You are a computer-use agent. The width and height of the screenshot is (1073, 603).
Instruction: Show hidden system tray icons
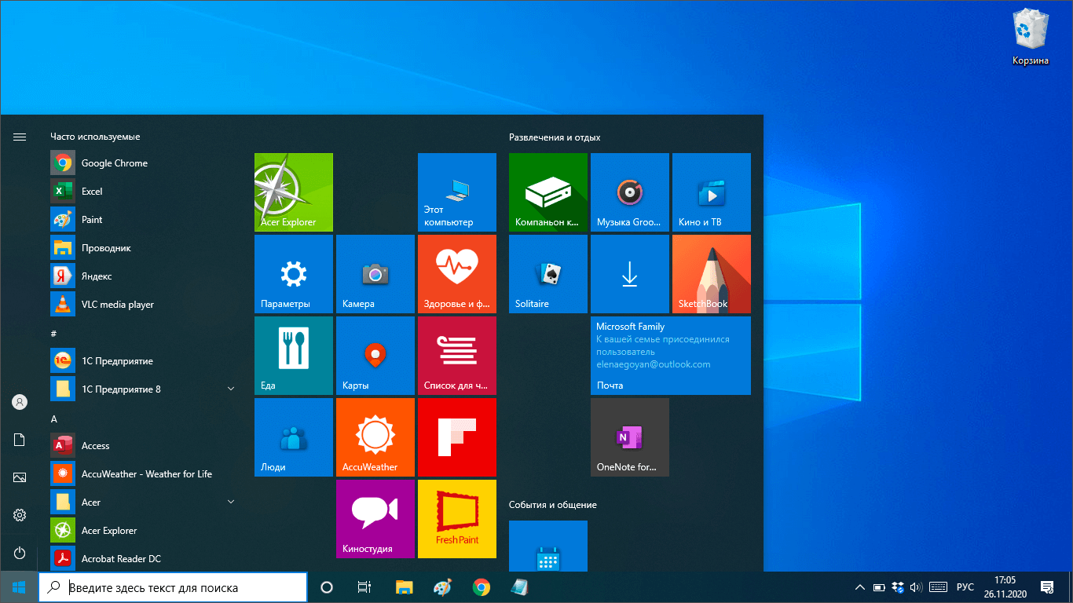coord(860,587)
